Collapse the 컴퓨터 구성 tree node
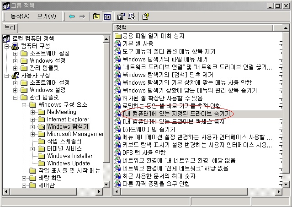Screen dimensions: 292x207 (6, 46)
